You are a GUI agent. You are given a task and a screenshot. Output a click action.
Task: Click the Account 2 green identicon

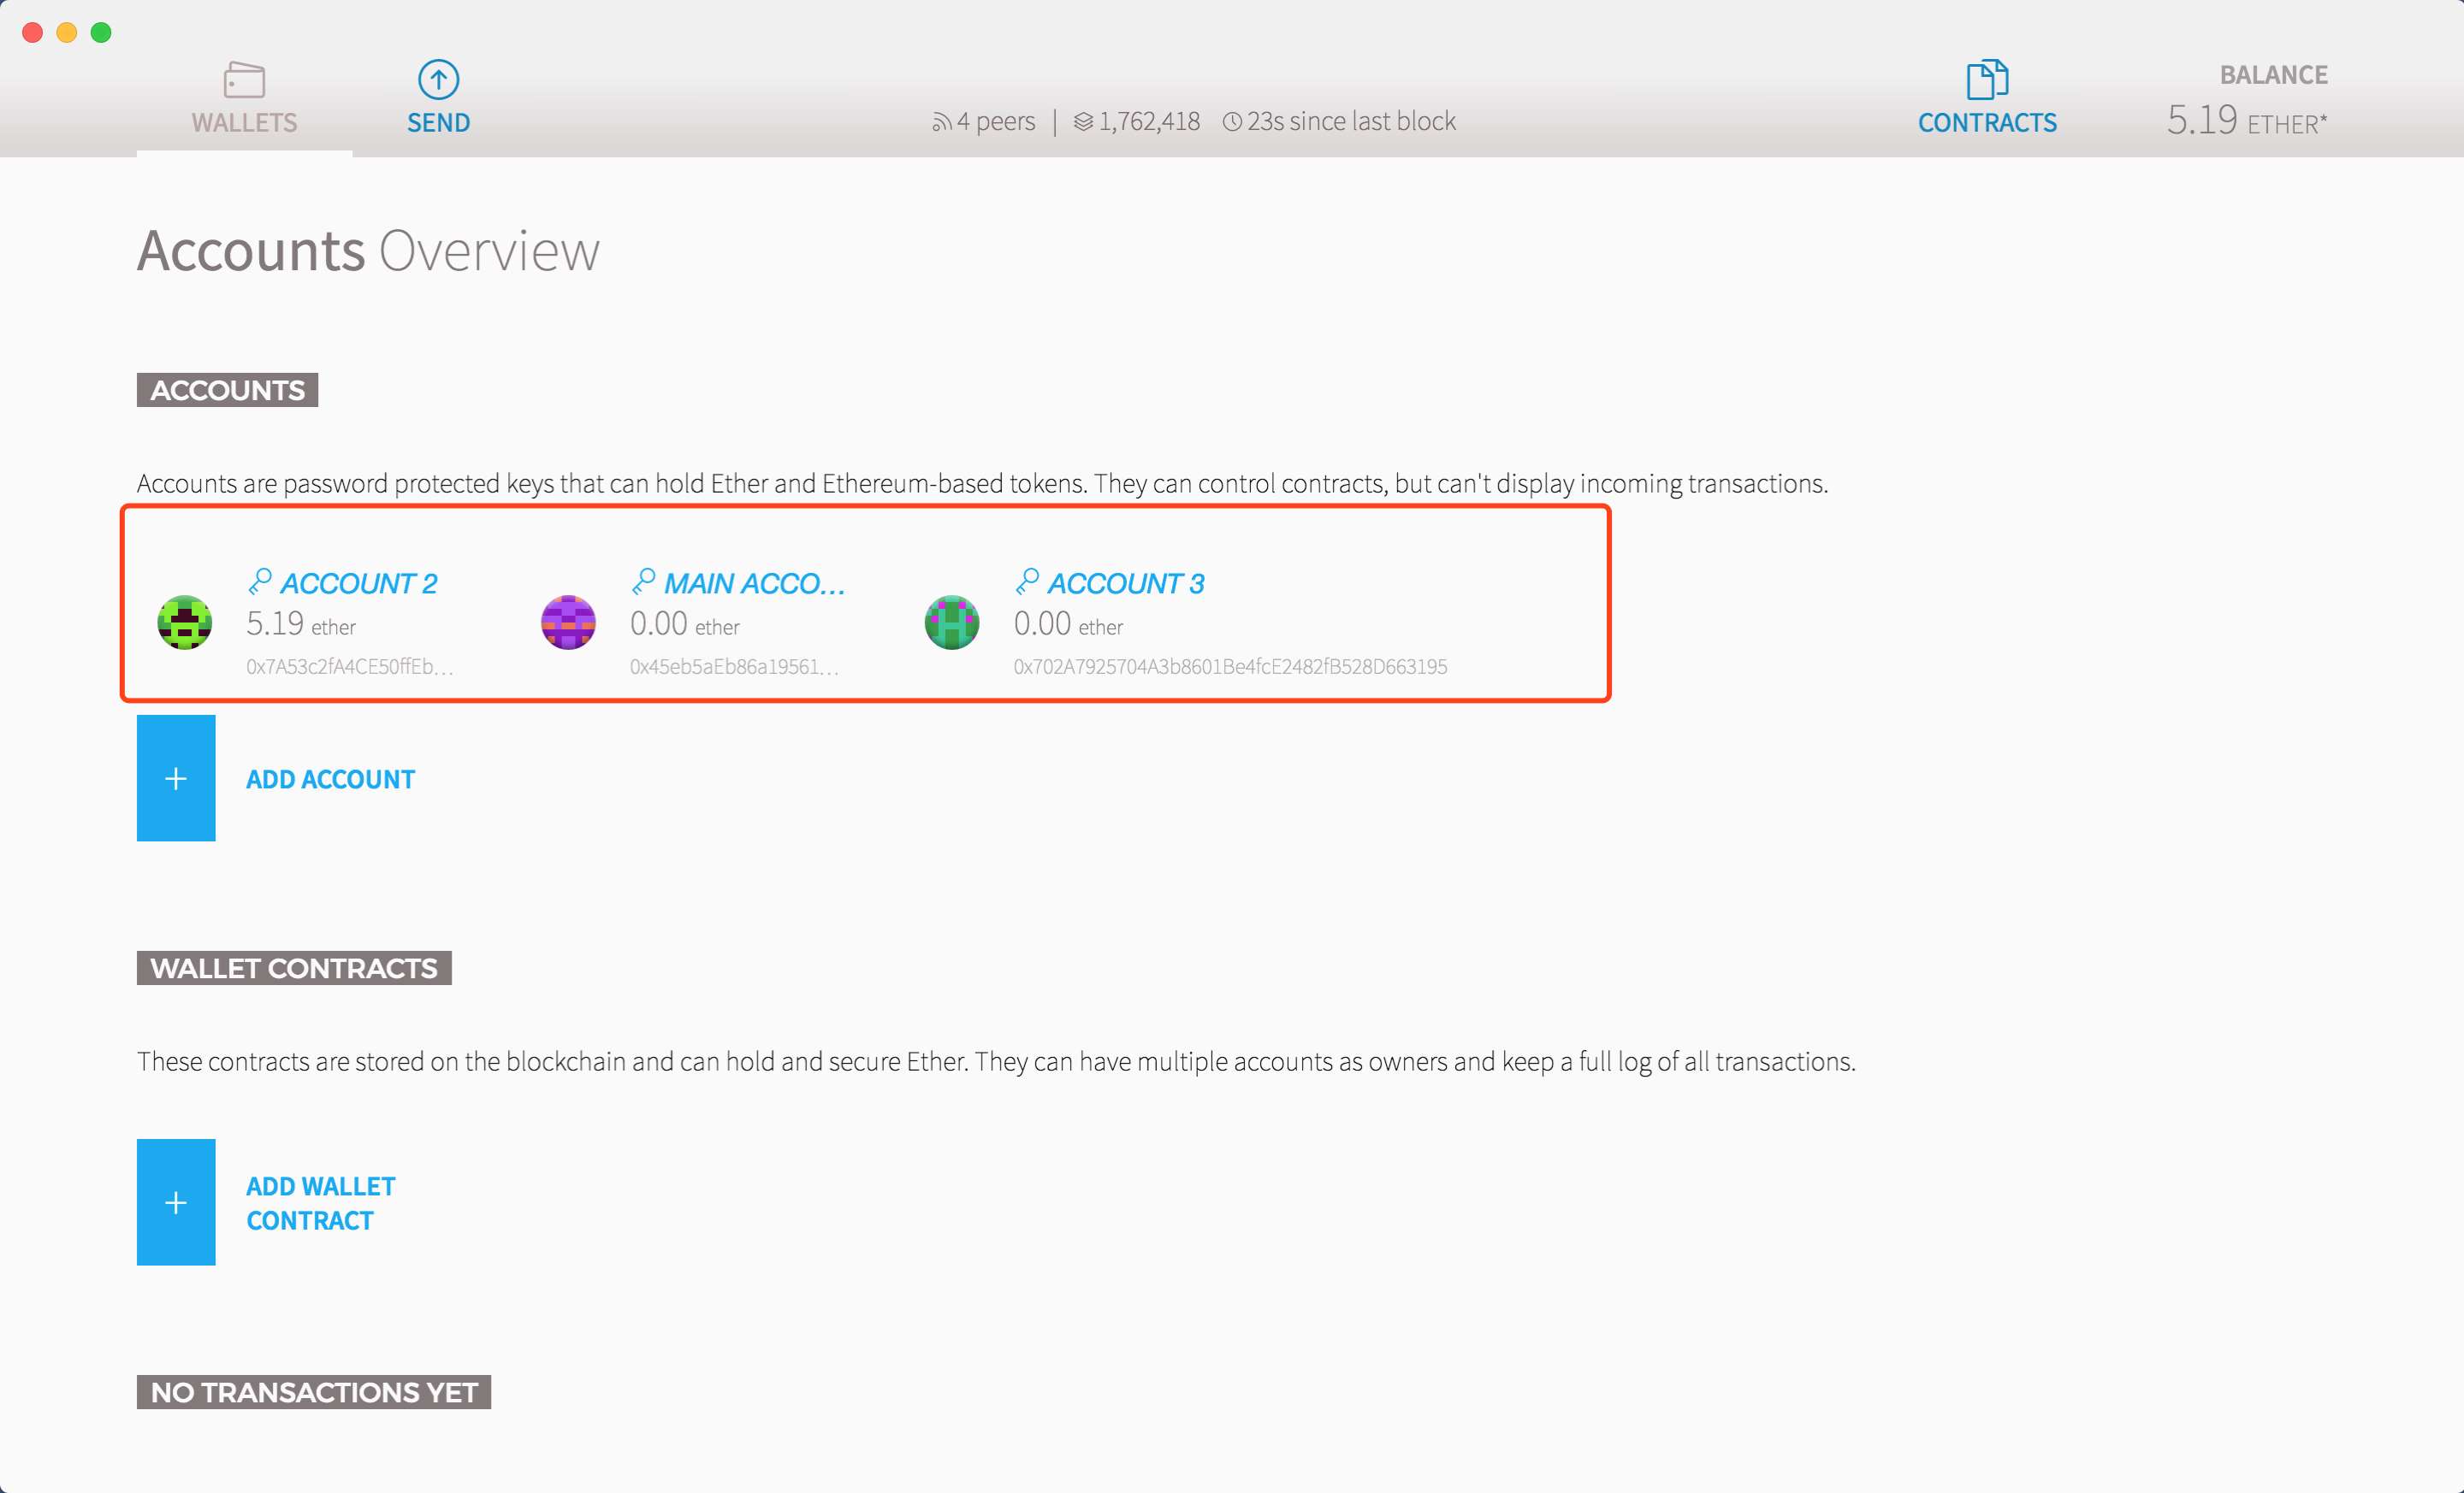click(x=185, y=623)
